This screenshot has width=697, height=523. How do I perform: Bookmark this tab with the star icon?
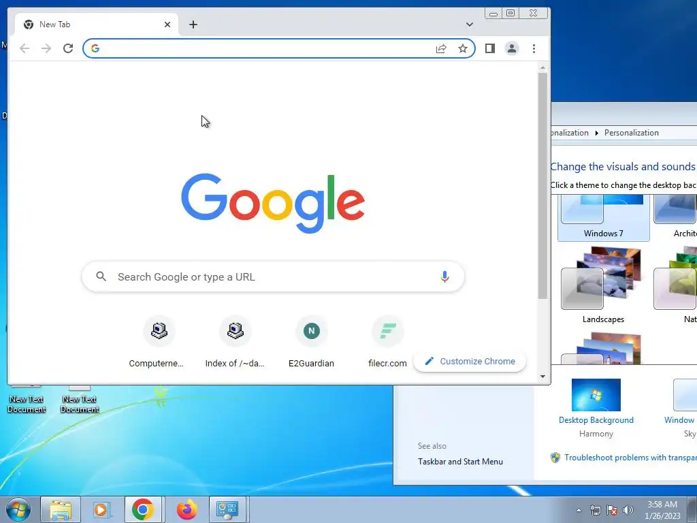(x=463, y=48)
